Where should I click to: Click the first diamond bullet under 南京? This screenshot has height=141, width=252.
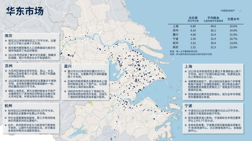(6, 41)
